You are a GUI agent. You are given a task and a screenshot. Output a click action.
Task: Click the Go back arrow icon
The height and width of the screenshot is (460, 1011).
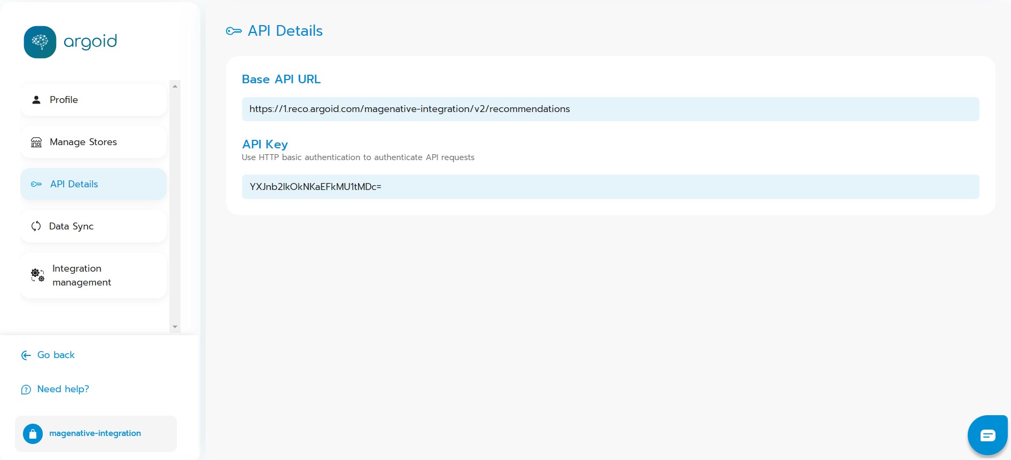pos(26,355)
